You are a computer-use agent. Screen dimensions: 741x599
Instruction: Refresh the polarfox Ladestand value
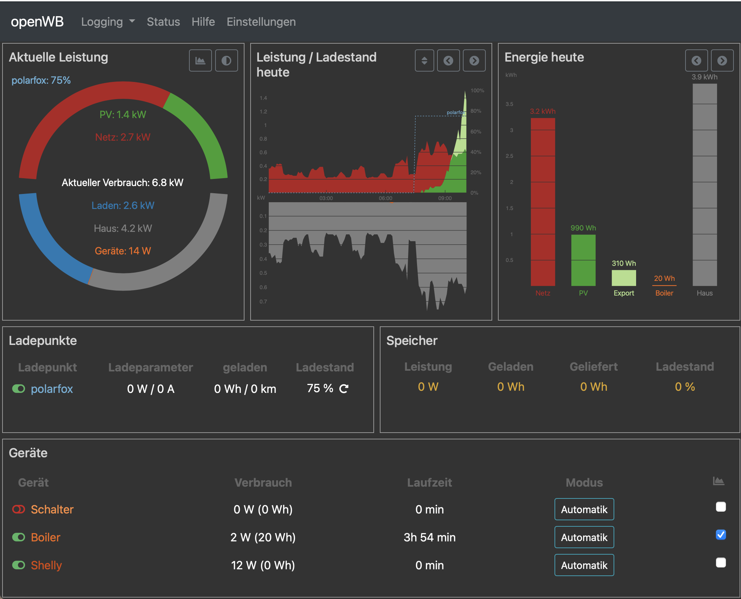344,389
